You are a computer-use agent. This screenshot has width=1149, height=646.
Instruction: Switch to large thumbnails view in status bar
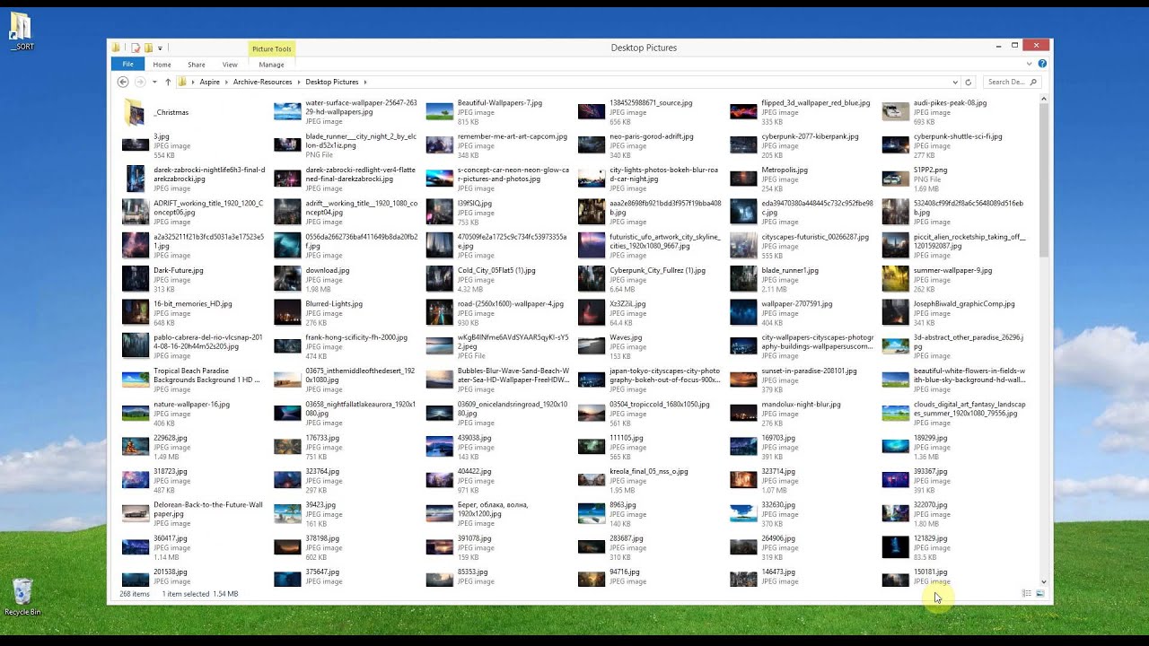point(1039,593)
